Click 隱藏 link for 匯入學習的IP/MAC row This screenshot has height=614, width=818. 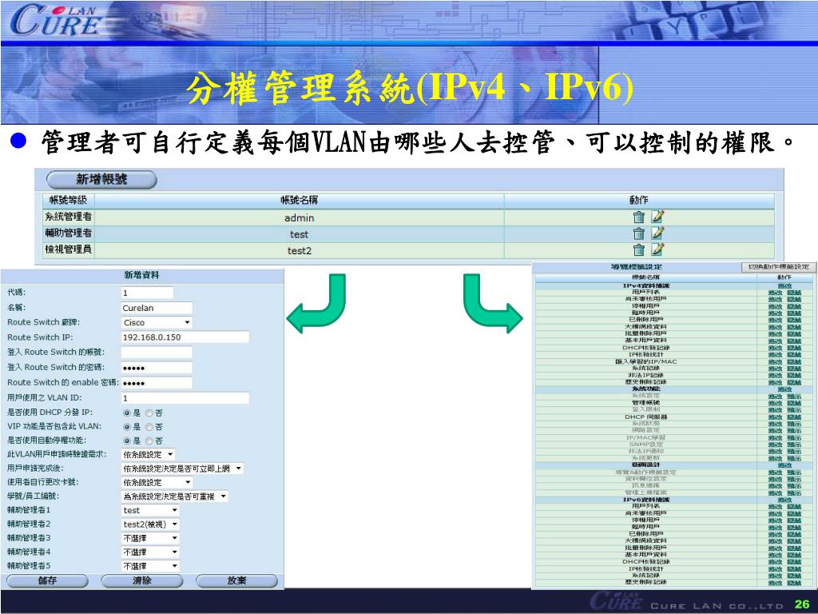click(x=794, y=362)
